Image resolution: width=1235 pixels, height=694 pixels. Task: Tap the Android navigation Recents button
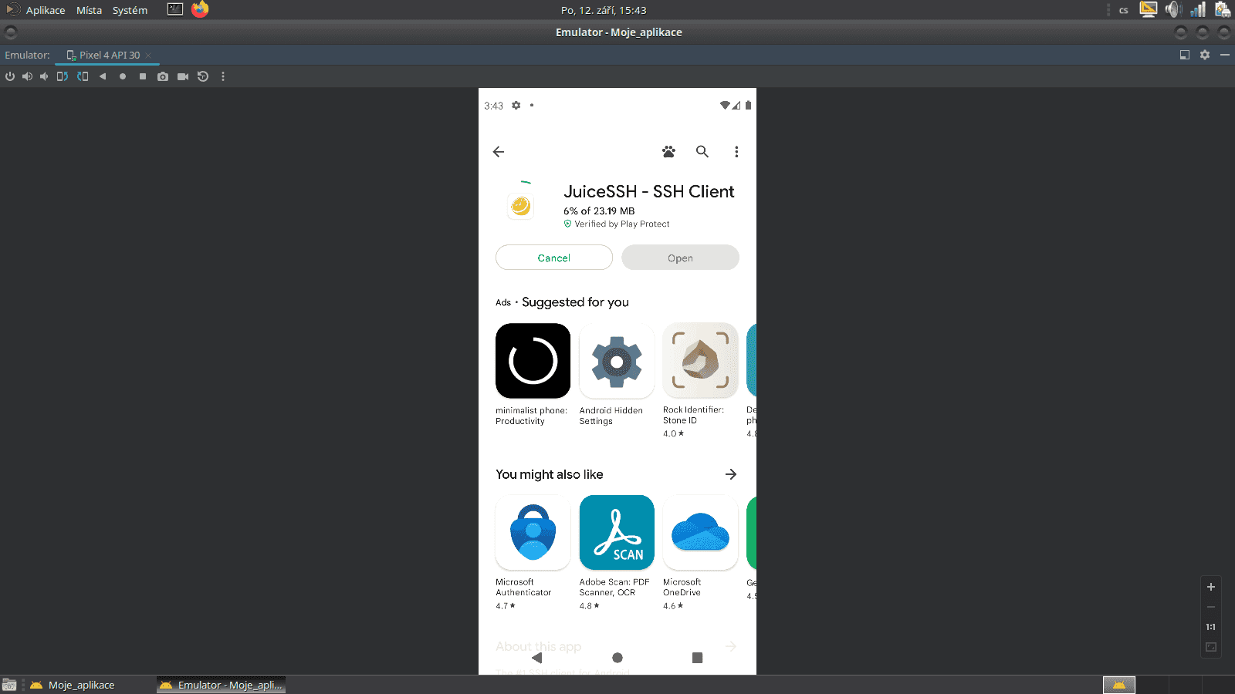pos(698,658)
